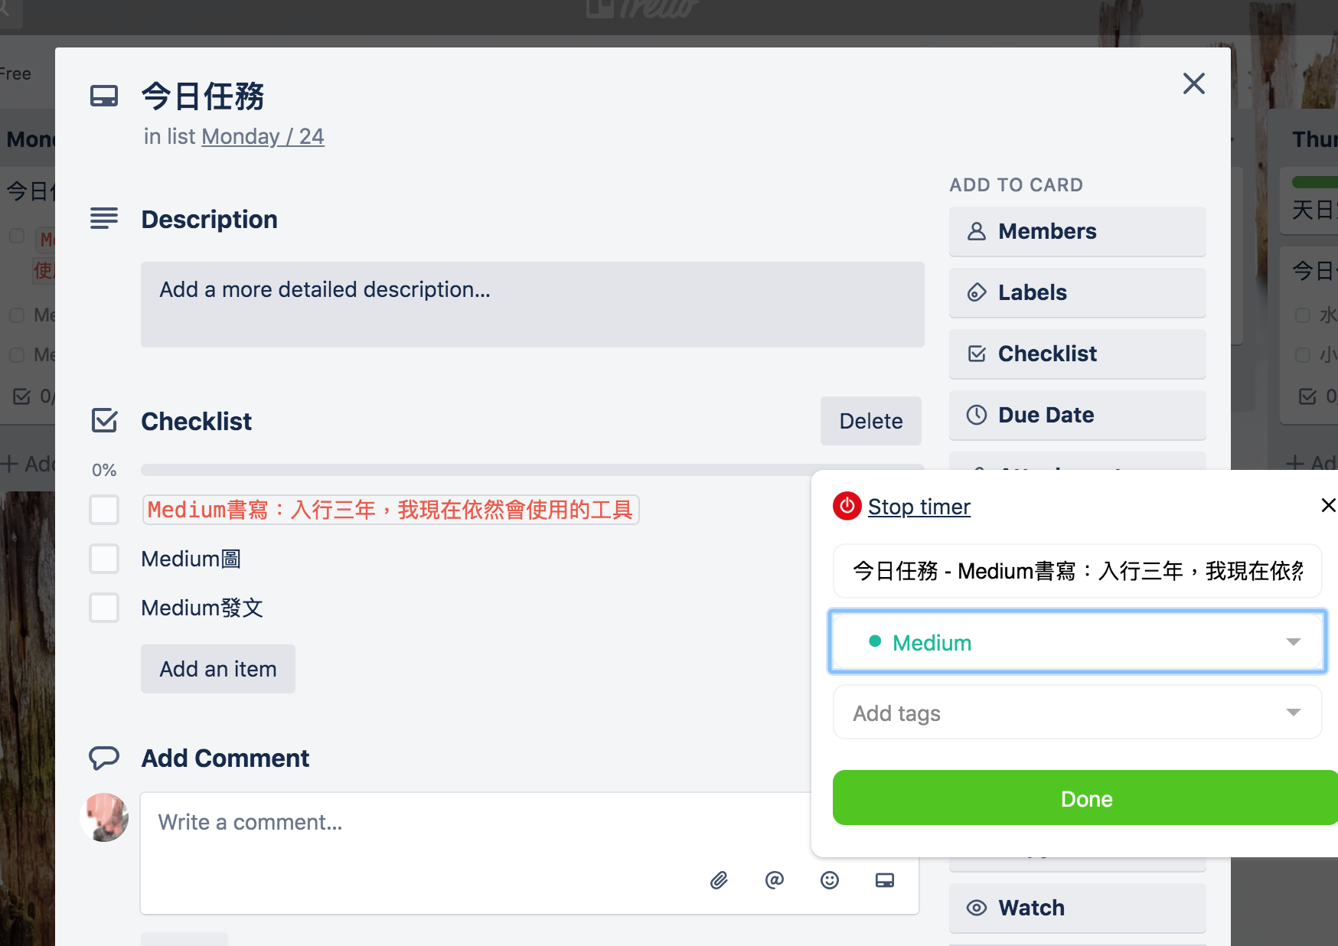The height and width of the screenshot is (946, 1338).
Task: Click the Checklist section heading
Action: pyautogui.click(x=197, y=421)
